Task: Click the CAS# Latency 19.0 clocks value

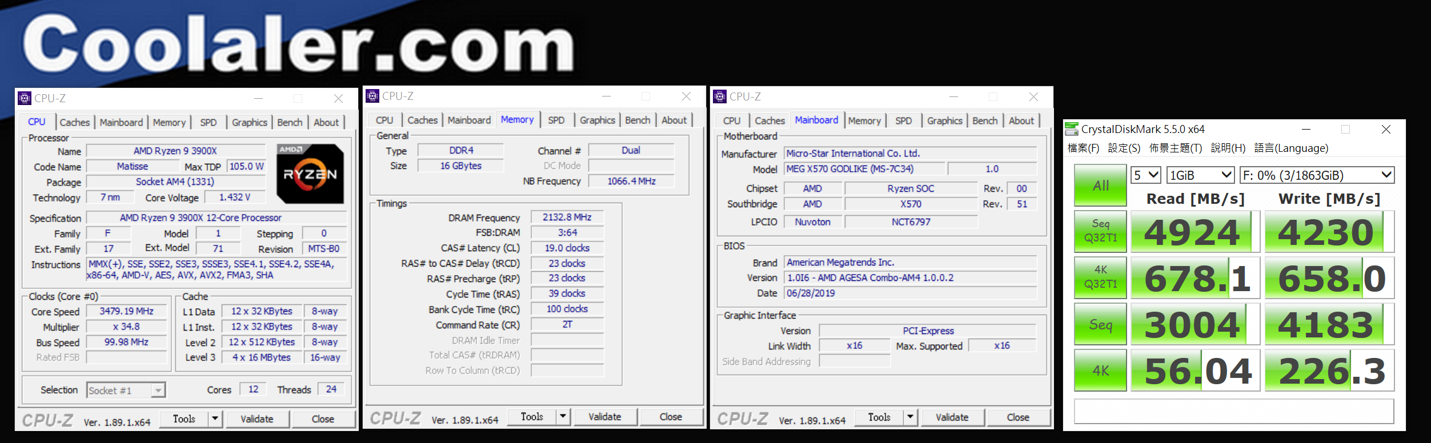Action: 567,248
